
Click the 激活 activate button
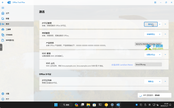click(151, 24)
